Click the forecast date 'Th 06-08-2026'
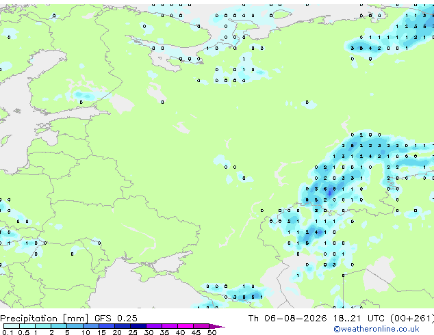This screenshot has height=335, width=434. point(288,319)
